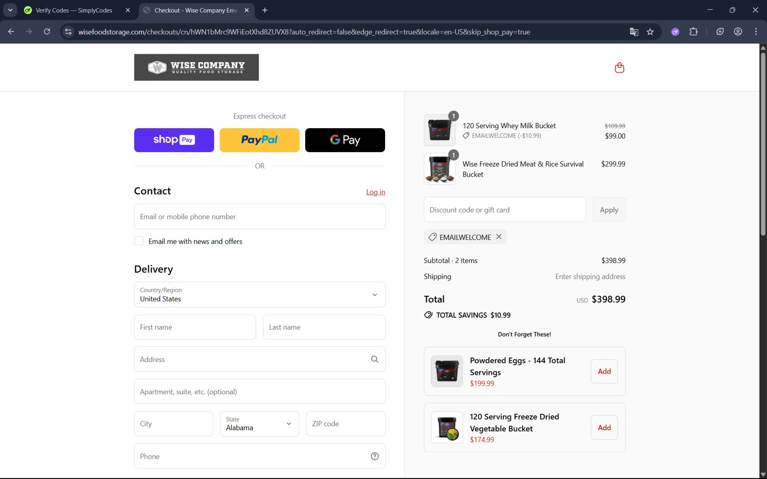The image size is (767, 479).
Task: Focus the First name field
Action: tap(195, 327)
